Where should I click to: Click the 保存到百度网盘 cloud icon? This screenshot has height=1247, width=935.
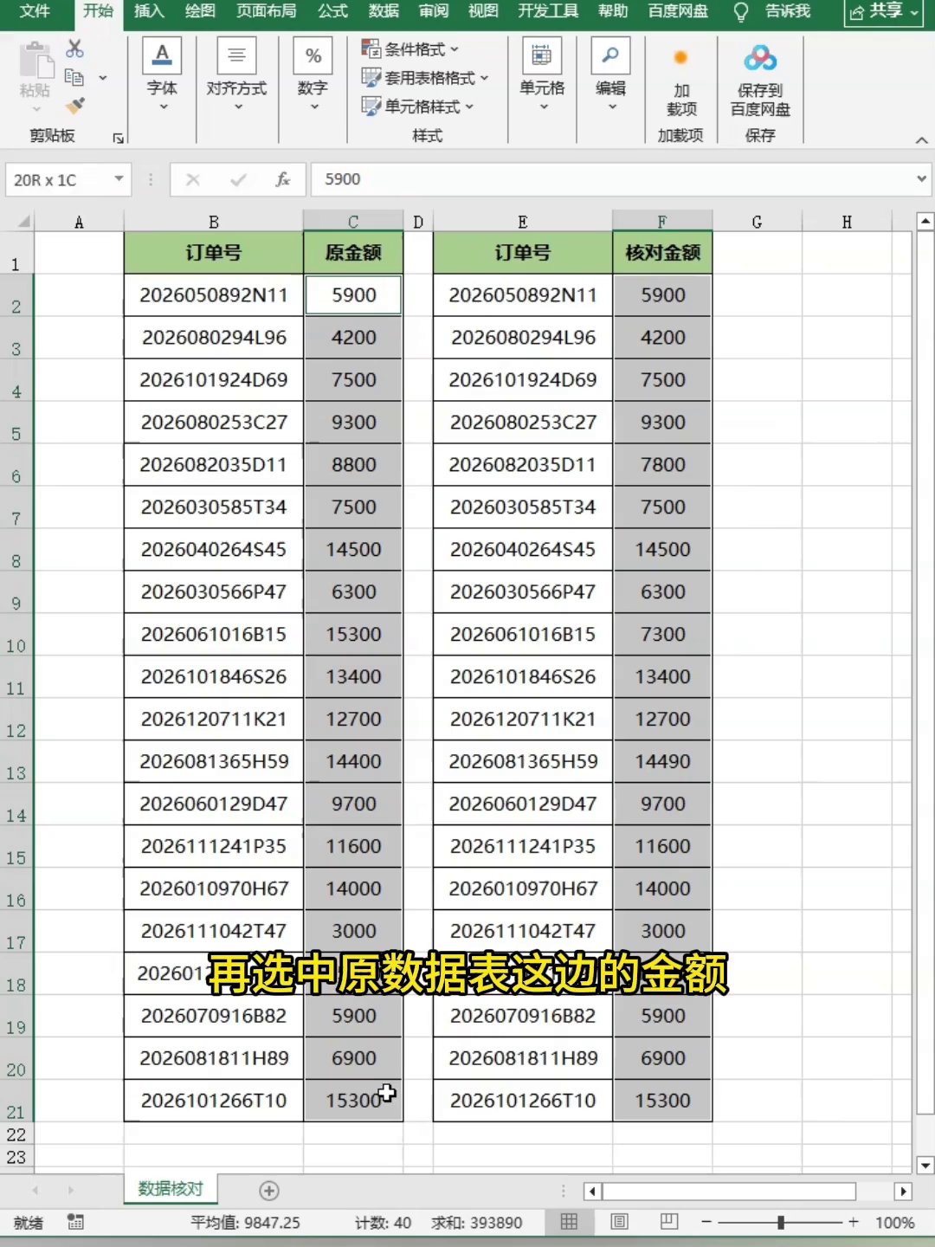click(x=760, y=58)
